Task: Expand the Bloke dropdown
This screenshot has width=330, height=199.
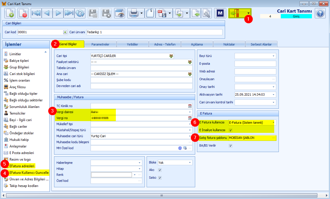Action: [x=190, y=163]
